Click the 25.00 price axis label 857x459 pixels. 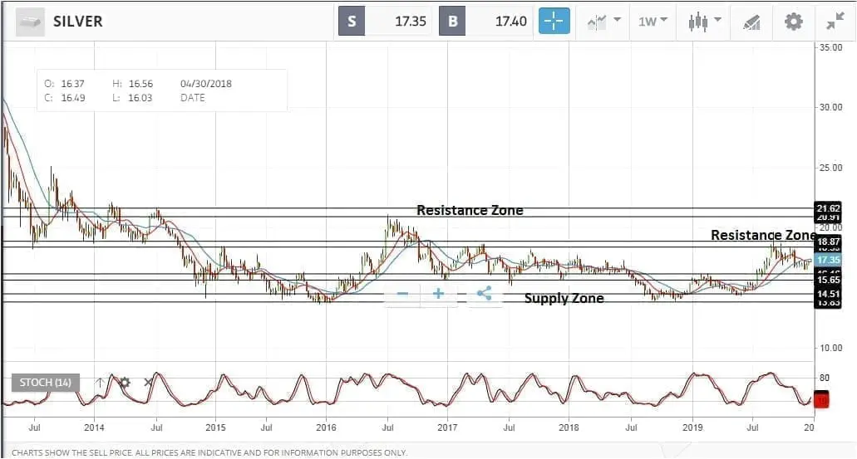[830, 168]
